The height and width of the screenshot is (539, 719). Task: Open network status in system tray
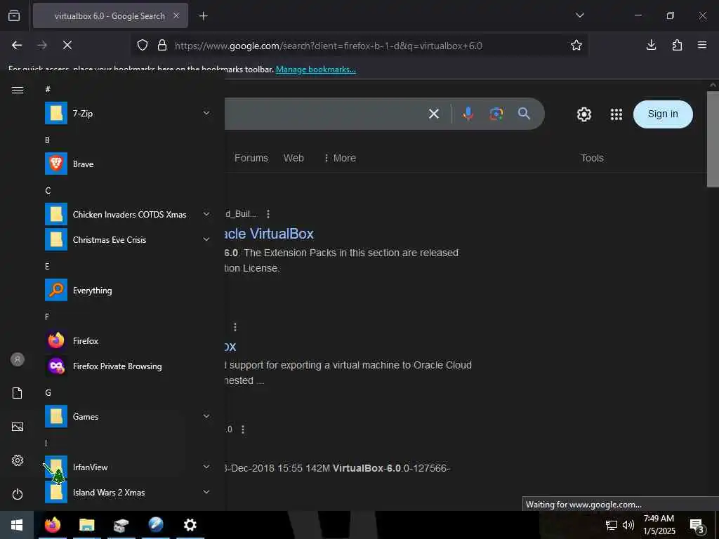[x=612, y=525]
